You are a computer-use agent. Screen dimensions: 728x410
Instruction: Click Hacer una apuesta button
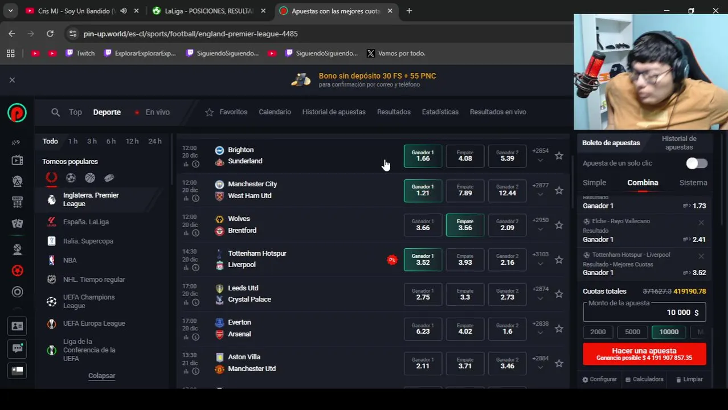point(644,354)
